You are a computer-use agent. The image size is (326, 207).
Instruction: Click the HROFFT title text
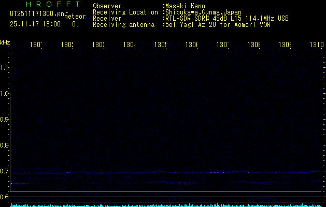click(x=53, y=5)
